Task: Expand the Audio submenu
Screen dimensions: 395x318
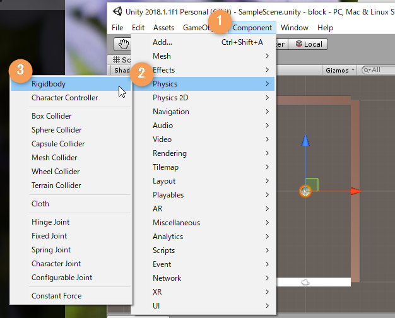Action: [x=204, y=125]
